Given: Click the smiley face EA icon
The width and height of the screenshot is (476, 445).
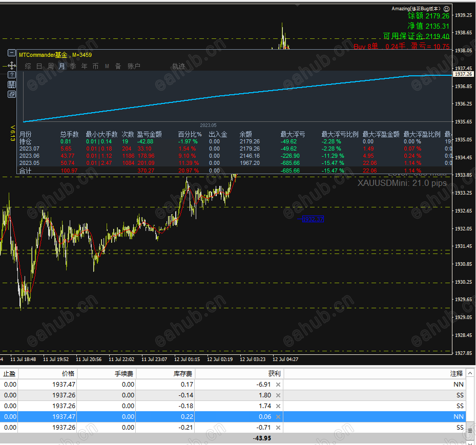Looking at the screenshot, I should (446, 9).
